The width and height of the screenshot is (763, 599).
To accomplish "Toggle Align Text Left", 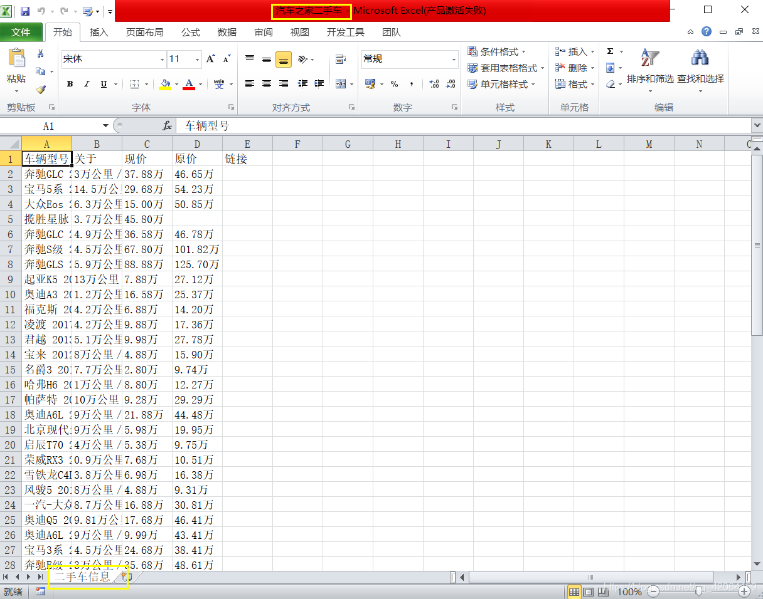I will click(250, 84).
